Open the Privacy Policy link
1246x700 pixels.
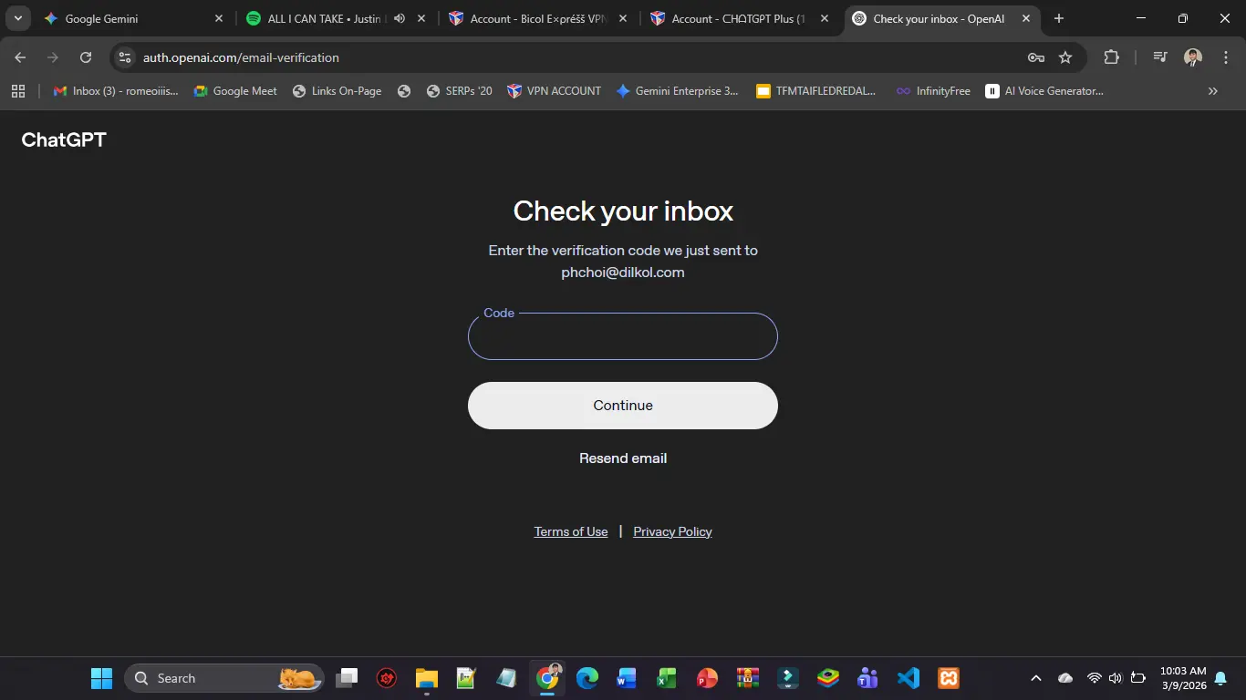pos(673,532)
